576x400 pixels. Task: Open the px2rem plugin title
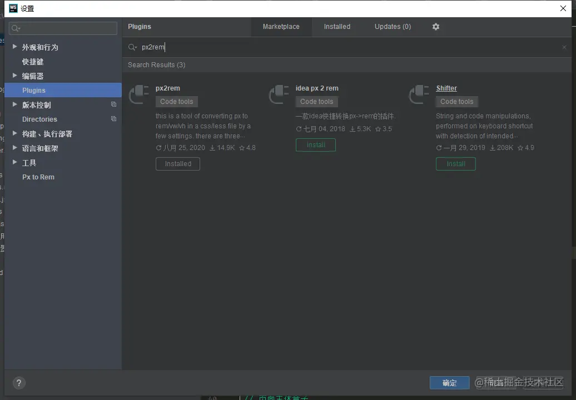(168, 88)
